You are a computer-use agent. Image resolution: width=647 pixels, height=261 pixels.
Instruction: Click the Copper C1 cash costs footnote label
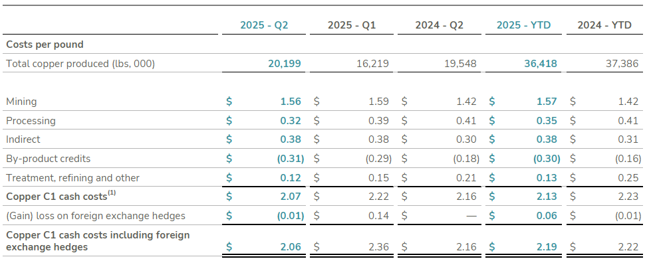pyautogui.click(x=61, y=196)
